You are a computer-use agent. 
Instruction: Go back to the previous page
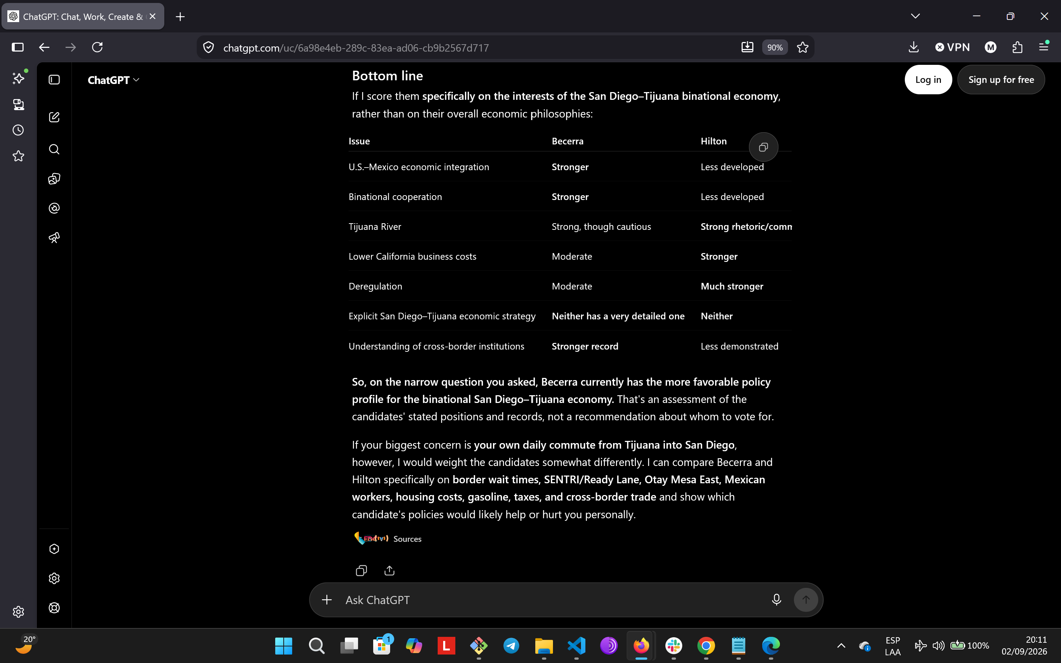(x=44, y=48)
